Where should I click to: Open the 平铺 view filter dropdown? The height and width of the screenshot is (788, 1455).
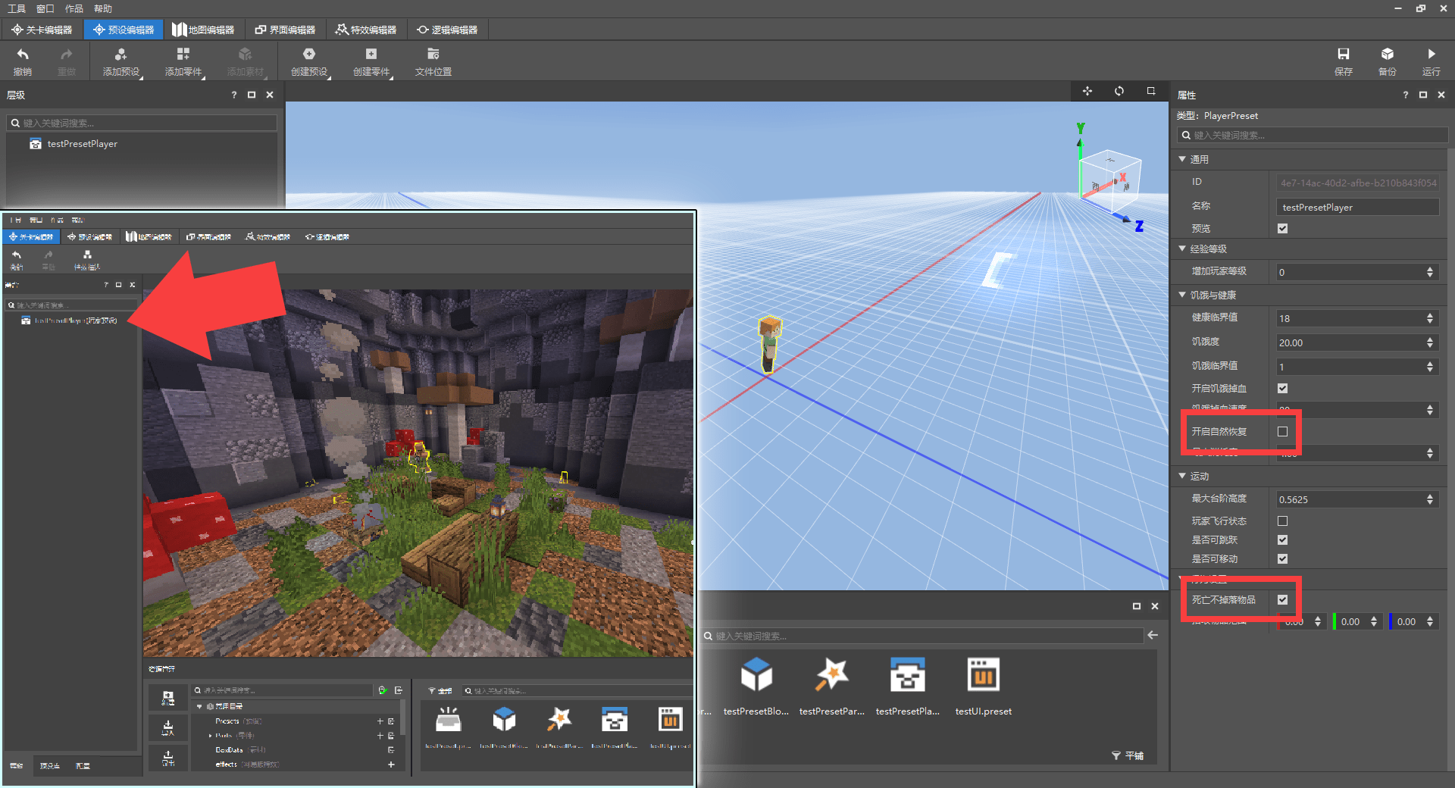point(1128,755)
